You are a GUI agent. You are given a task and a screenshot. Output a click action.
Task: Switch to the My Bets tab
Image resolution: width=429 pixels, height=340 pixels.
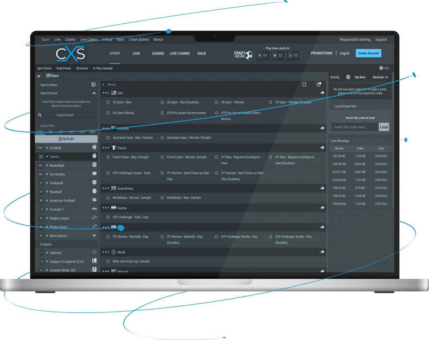(360, 77)
